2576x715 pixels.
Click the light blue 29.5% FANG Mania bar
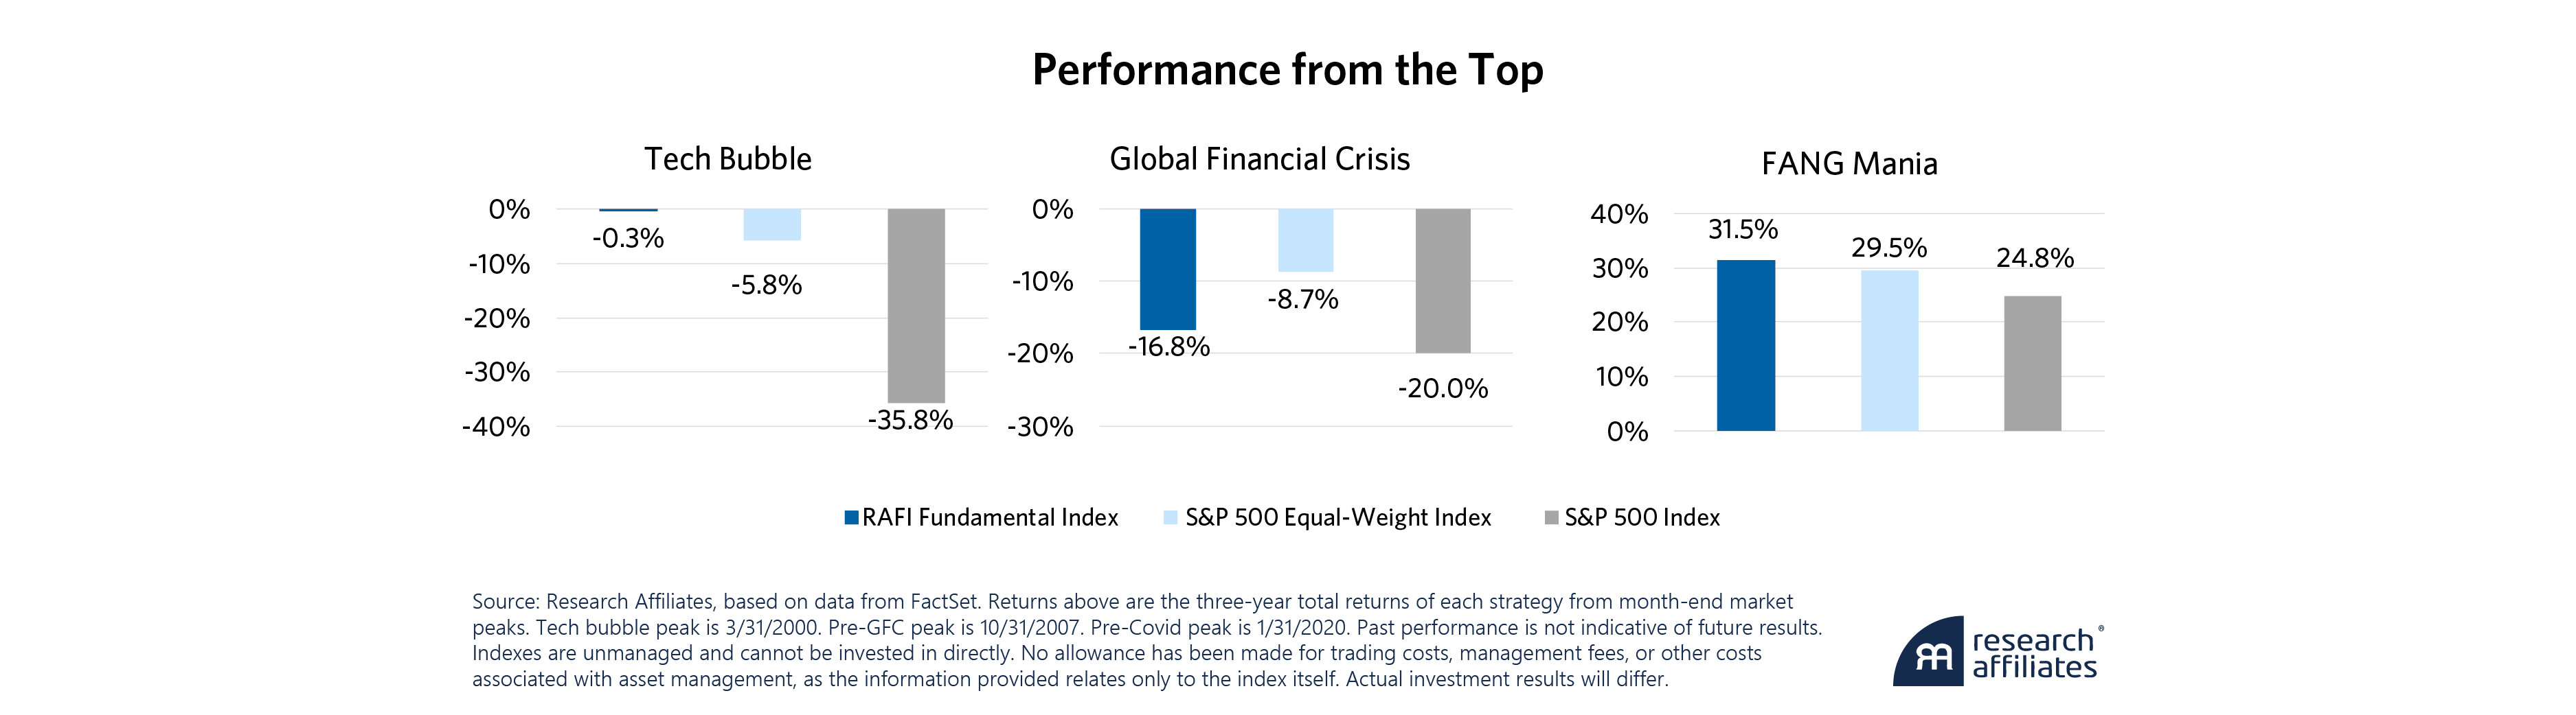[1889, 351]
